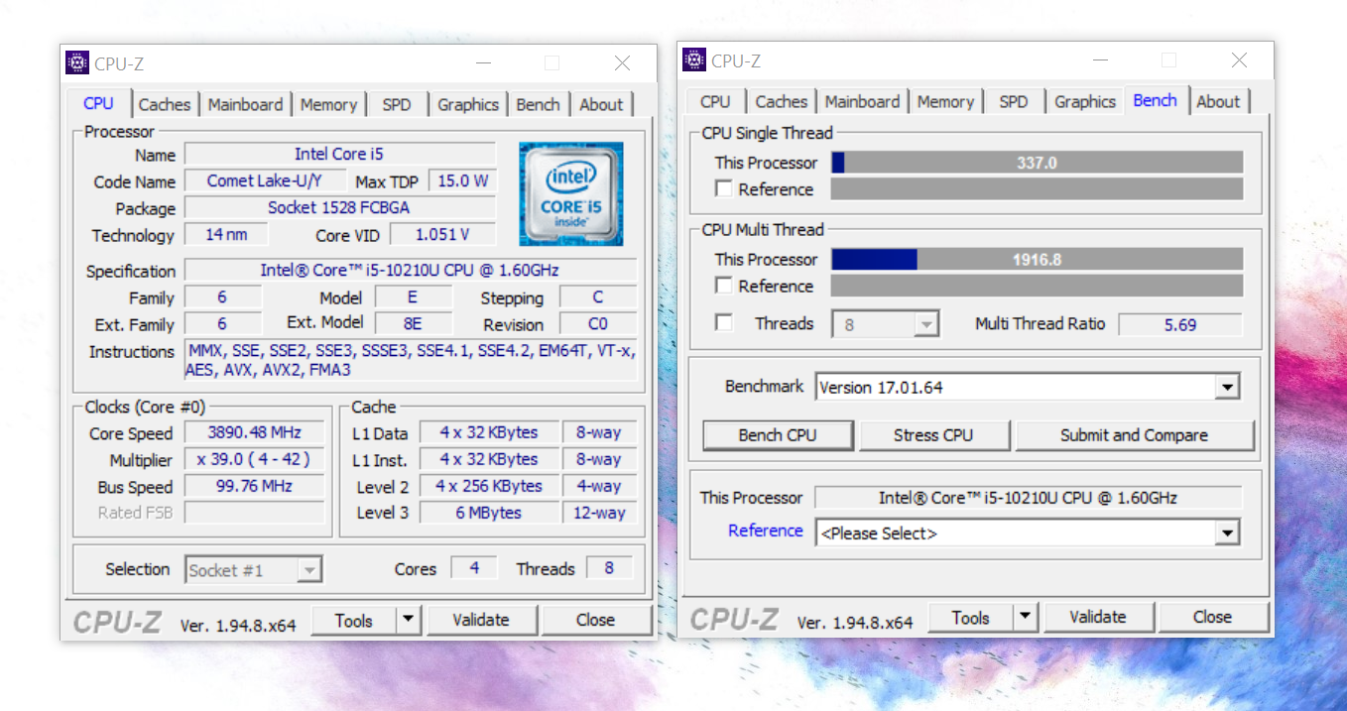This screenshot has height=711, width=1347.
Task: Click Validate button in left window
Action: [481, 620]
